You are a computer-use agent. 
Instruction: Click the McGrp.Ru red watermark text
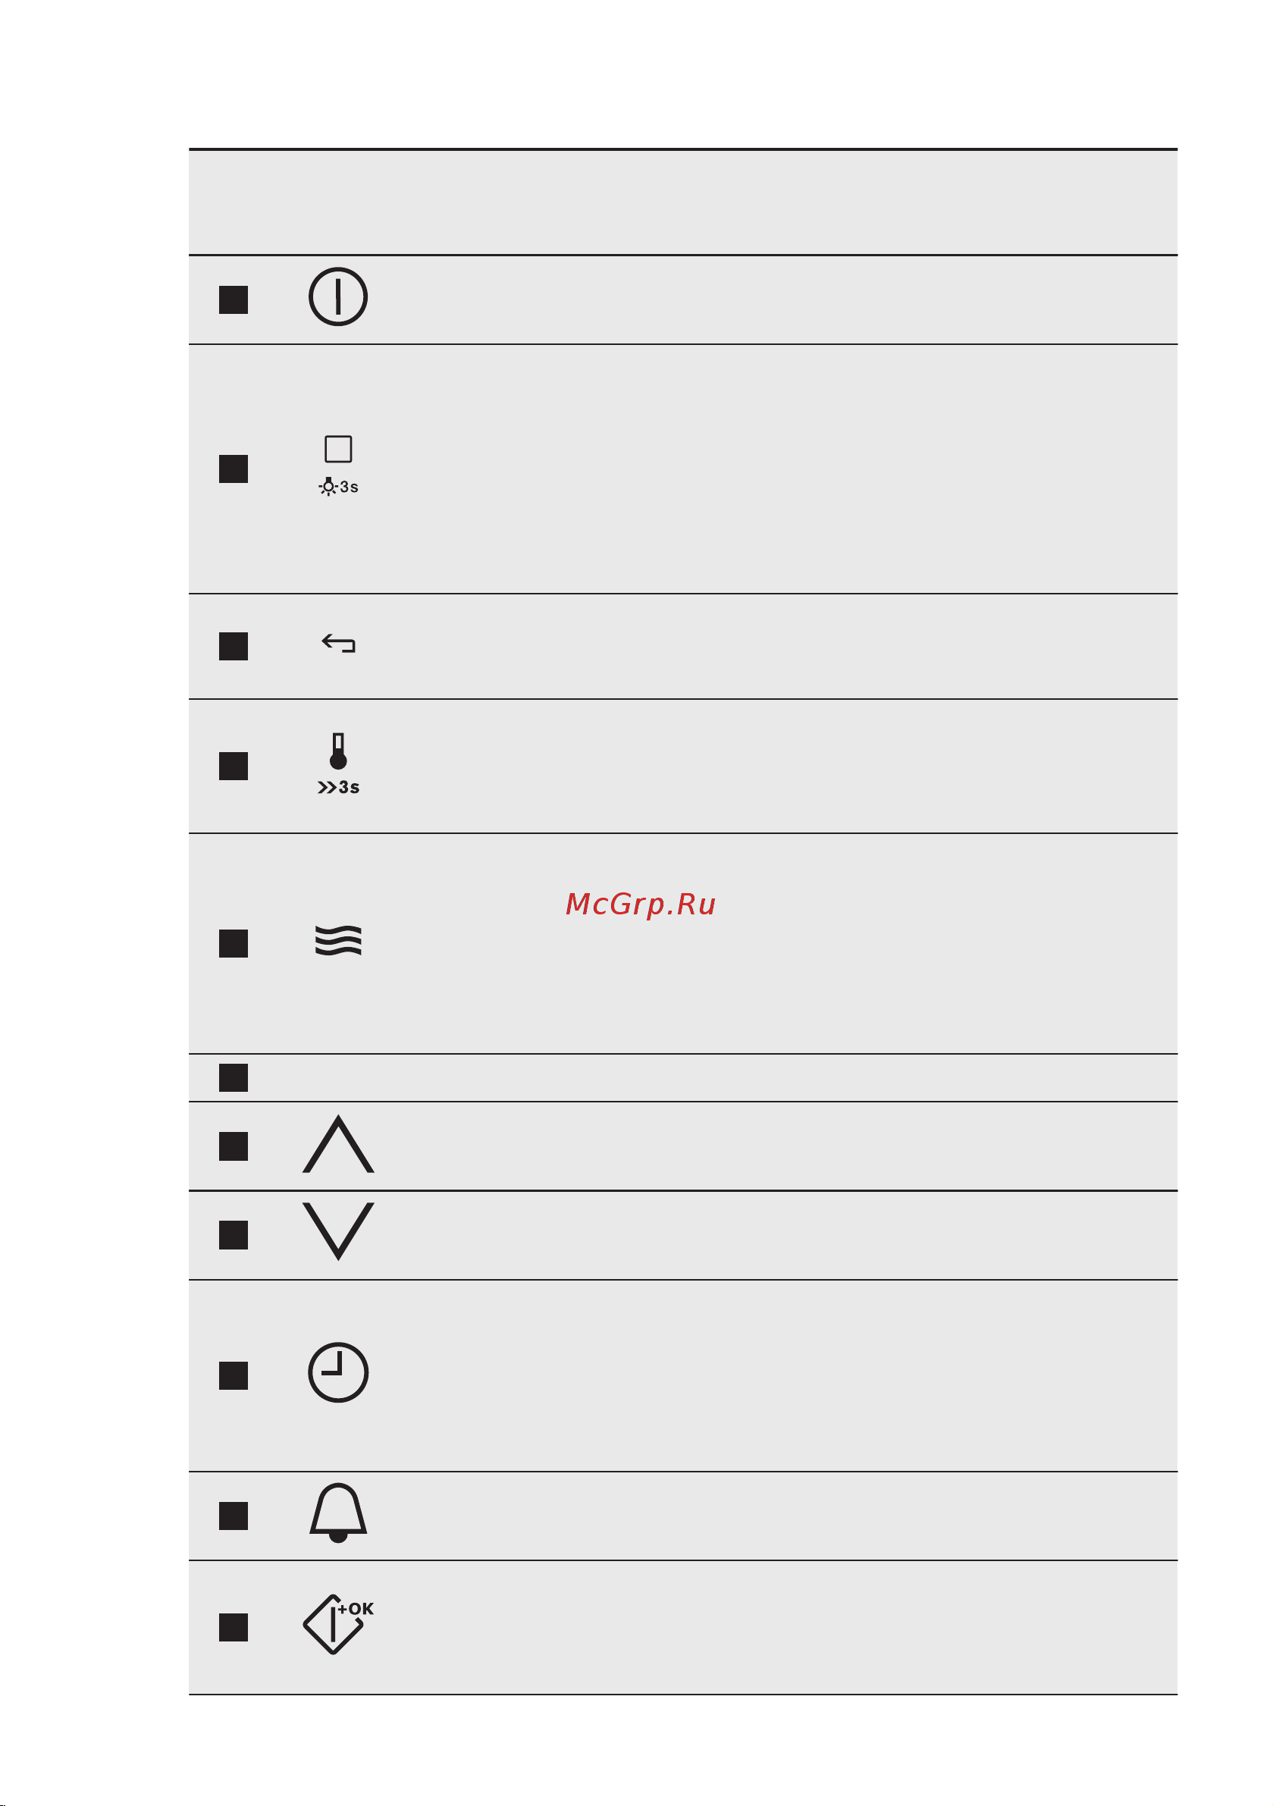641,905
